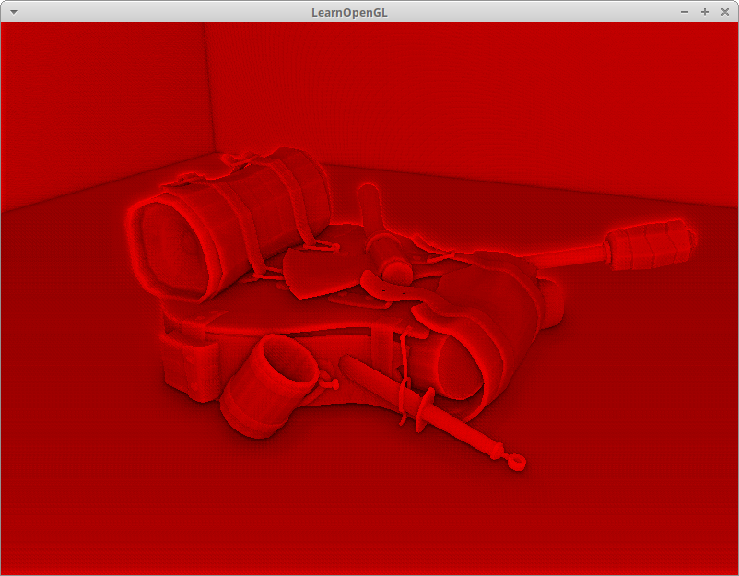This screenshot has width=739, height=576.
Task: Minimize the LearnOpenGL window
Action: coord(684,11)
